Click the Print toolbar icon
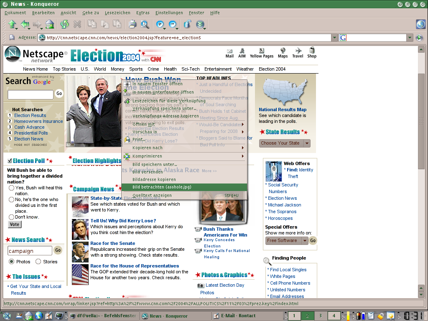 pyautogui.click(x=132, y=24)
